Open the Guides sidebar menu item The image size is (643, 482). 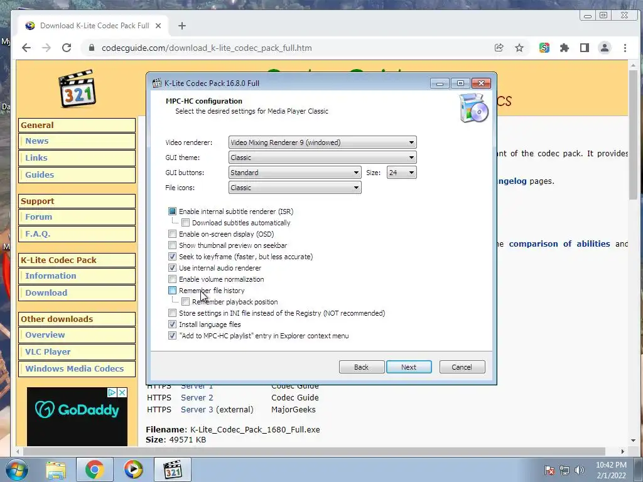pyautogui.click(x=77, y=175)
